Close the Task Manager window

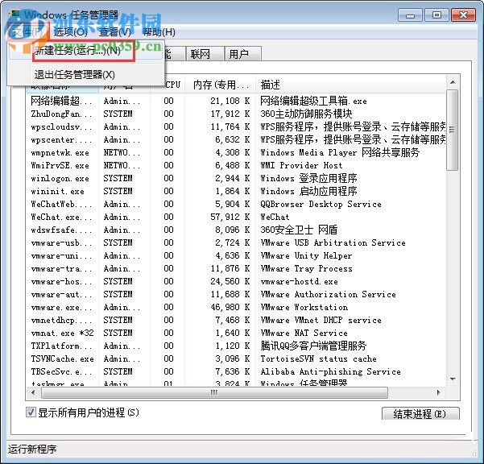click(x=463, y=15)
